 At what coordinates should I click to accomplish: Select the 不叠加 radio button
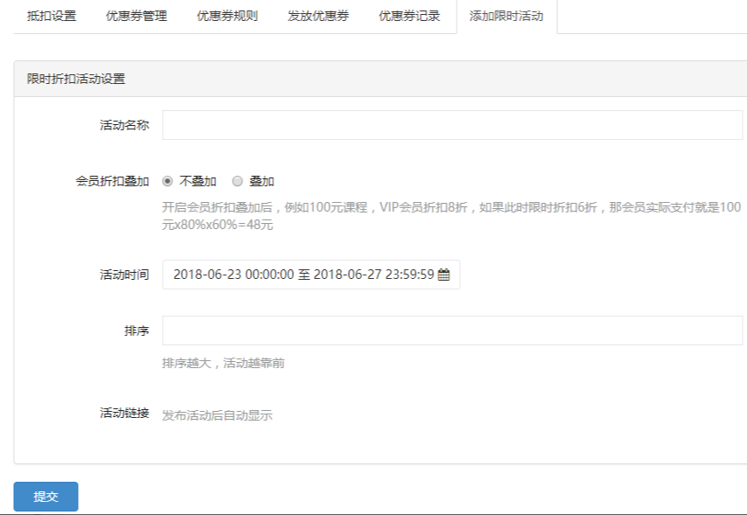pyautogui.click(x=167, y=181)
